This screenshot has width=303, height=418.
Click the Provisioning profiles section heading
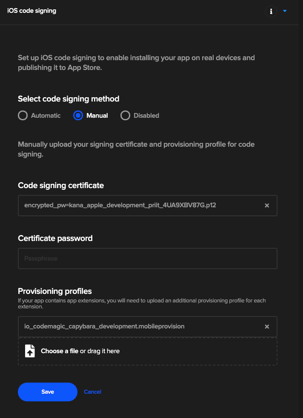(x=54, y=291)
